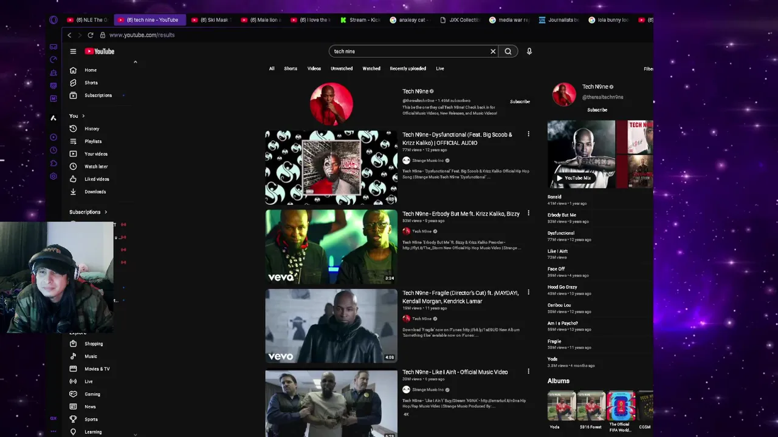
Task: Expand the You section chevron
Action: 83,116
